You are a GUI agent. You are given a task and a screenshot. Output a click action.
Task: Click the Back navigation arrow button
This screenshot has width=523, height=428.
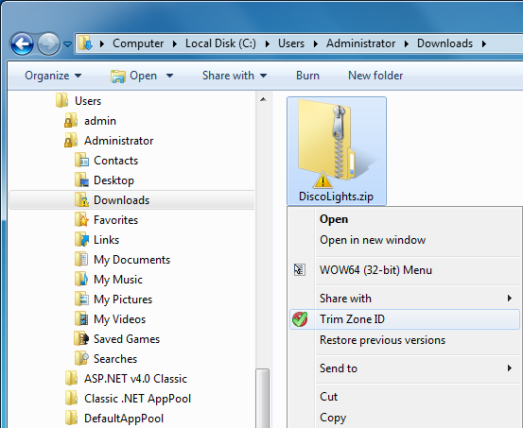pos(22,43)
